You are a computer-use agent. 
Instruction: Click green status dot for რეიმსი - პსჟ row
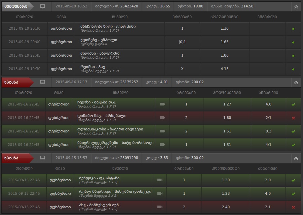293,69
